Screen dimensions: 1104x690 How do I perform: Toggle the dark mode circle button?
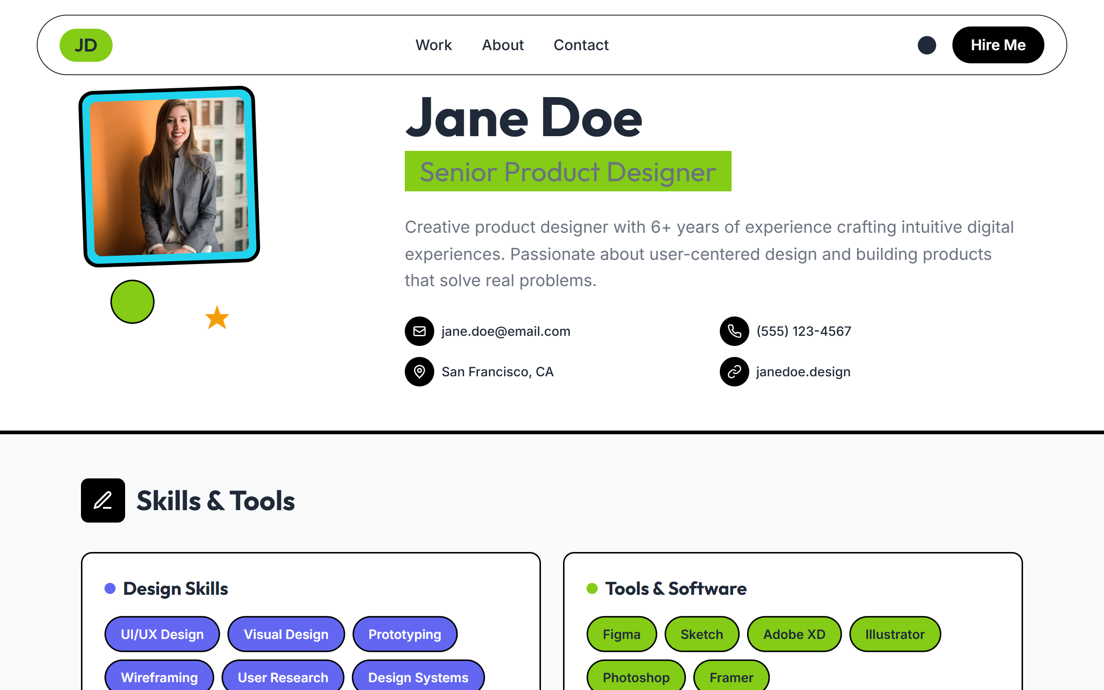tap(926, 45)
